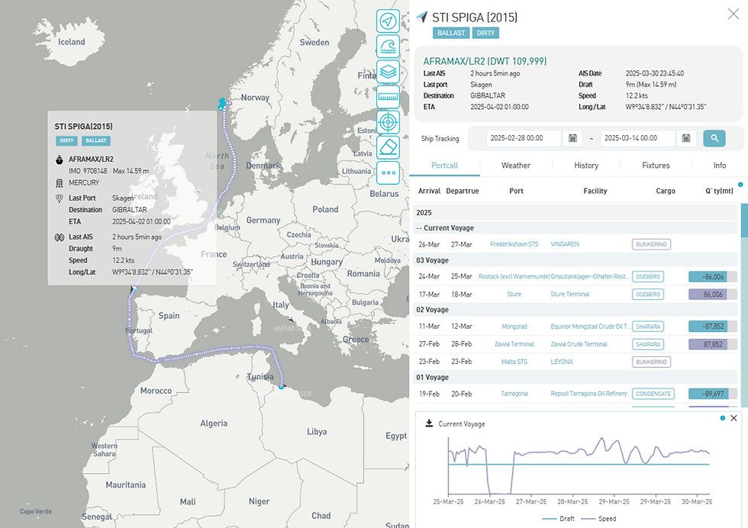This screenshot has width=748, height=528.
Task: Switch to the Weather tab
Action: pyautogui.click(x=516, y=166)
